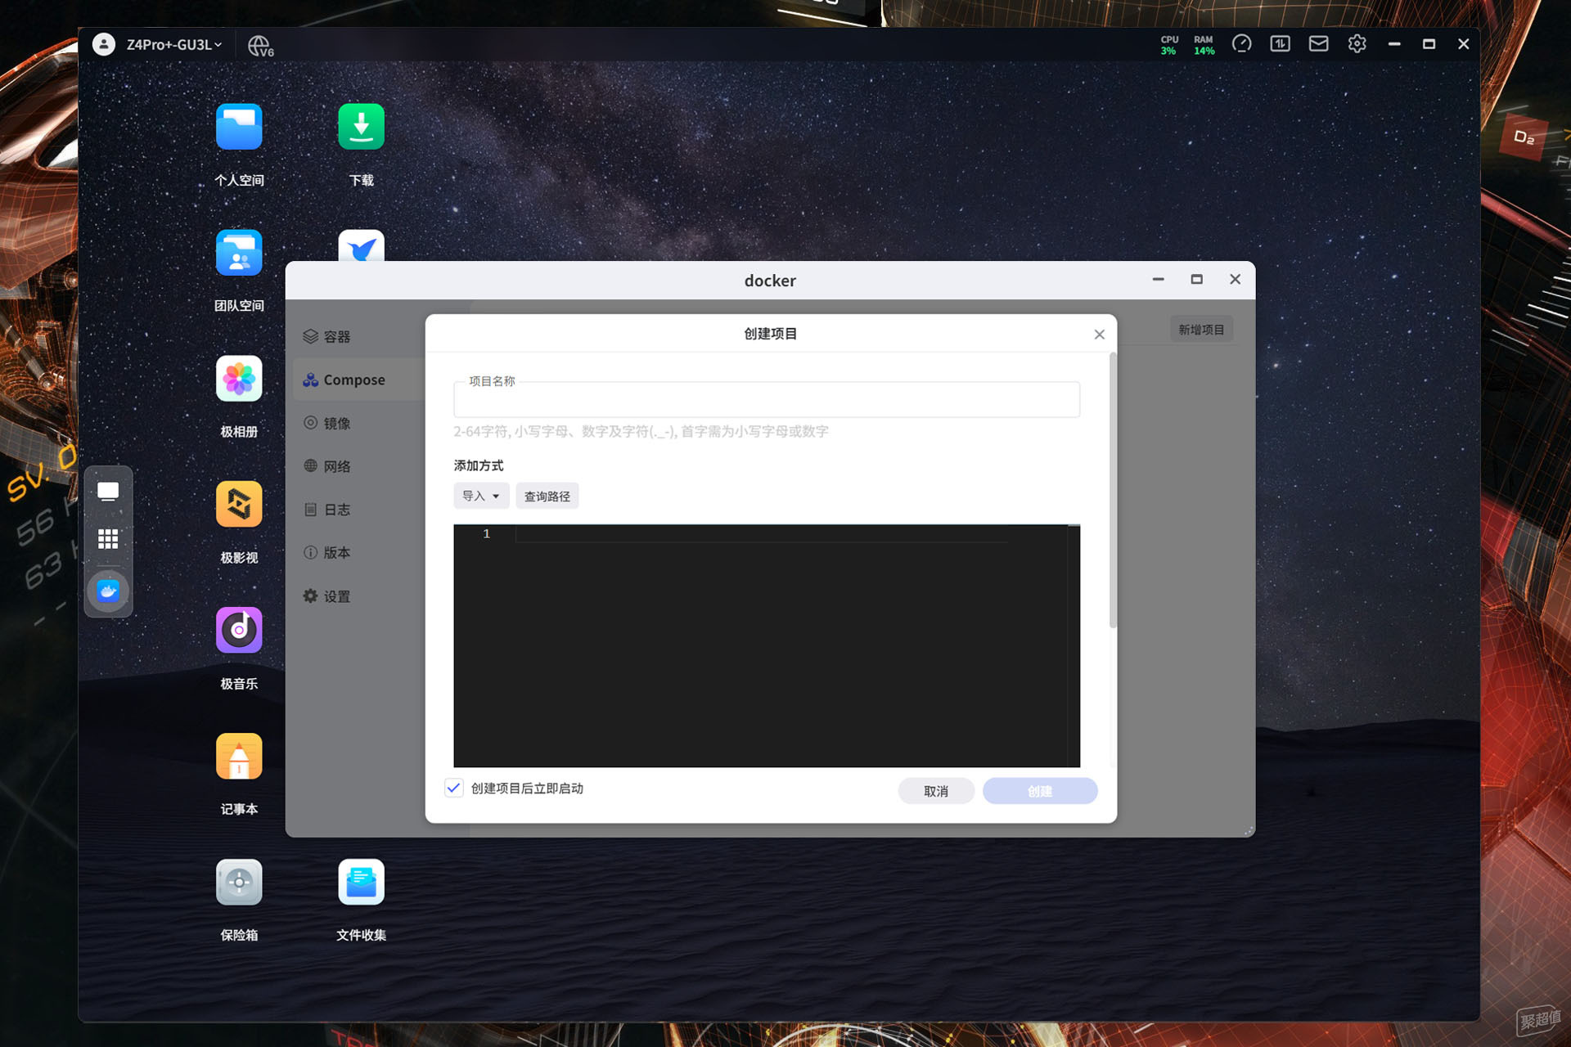The image size is (1571, 1047).
Task: Open the 导入 import dropdown
Action: point(481,496)
